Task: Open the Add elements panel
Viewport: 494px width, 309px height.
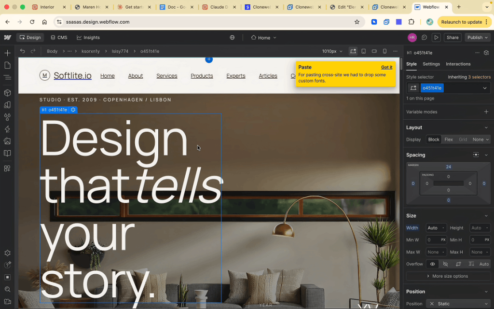Action: coord(7,53)
